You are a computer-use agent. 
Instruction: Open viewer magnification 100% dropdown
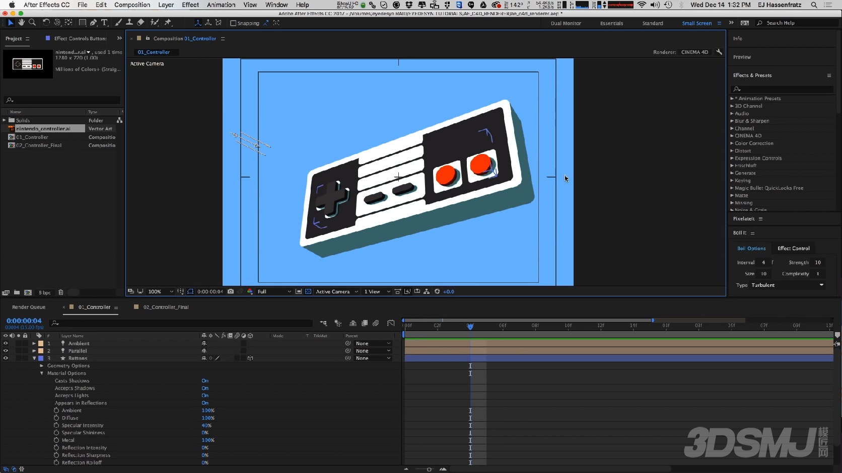pos(160,291)
